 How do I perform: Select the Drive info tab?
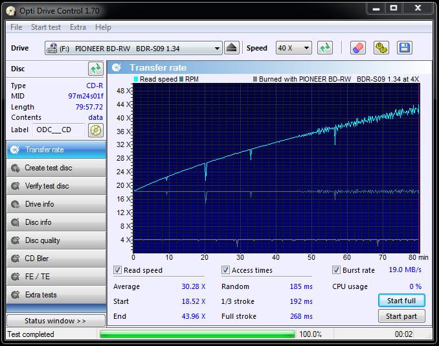56,204
